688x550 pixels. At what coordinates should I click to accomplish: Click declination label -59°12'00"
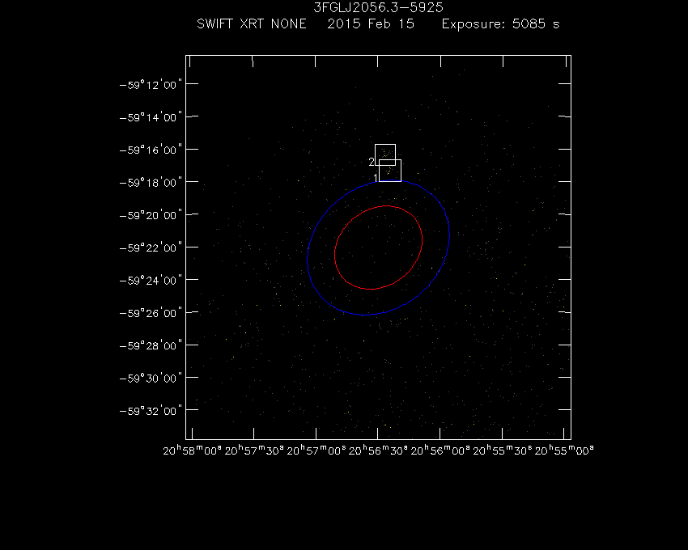(151, 85)
